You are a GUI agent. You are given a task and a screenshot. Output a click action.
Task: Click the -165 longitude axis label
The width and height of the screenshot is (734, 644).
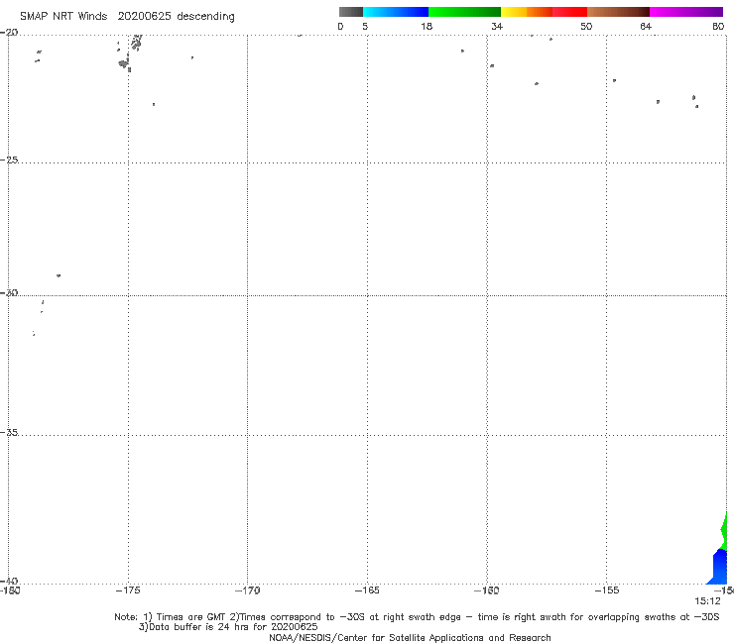click(x=367, y=590)
